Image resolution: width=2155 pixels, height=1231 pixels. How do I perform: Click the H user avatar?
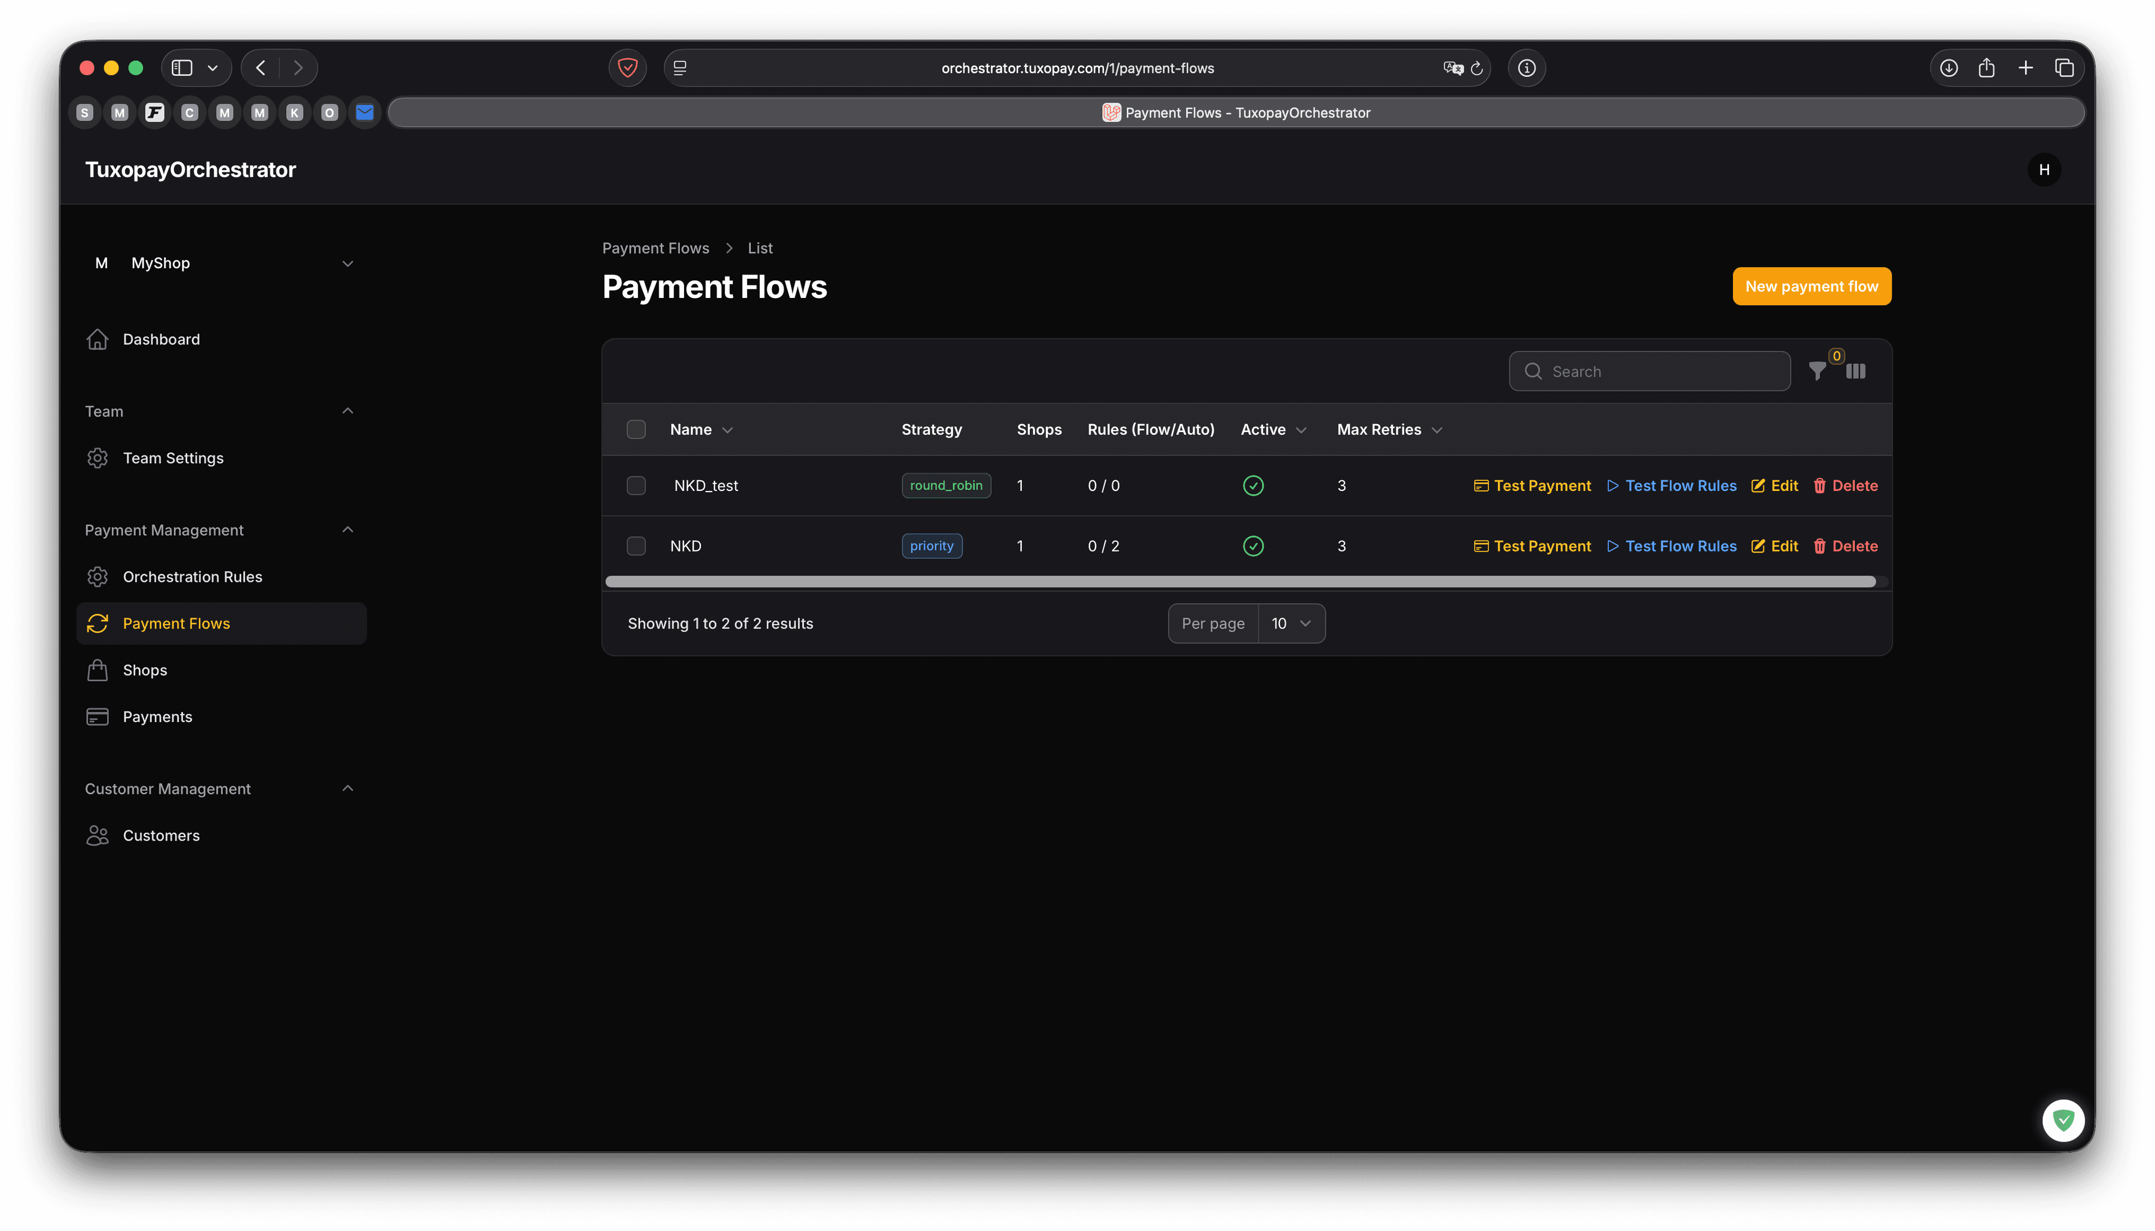2043,170
